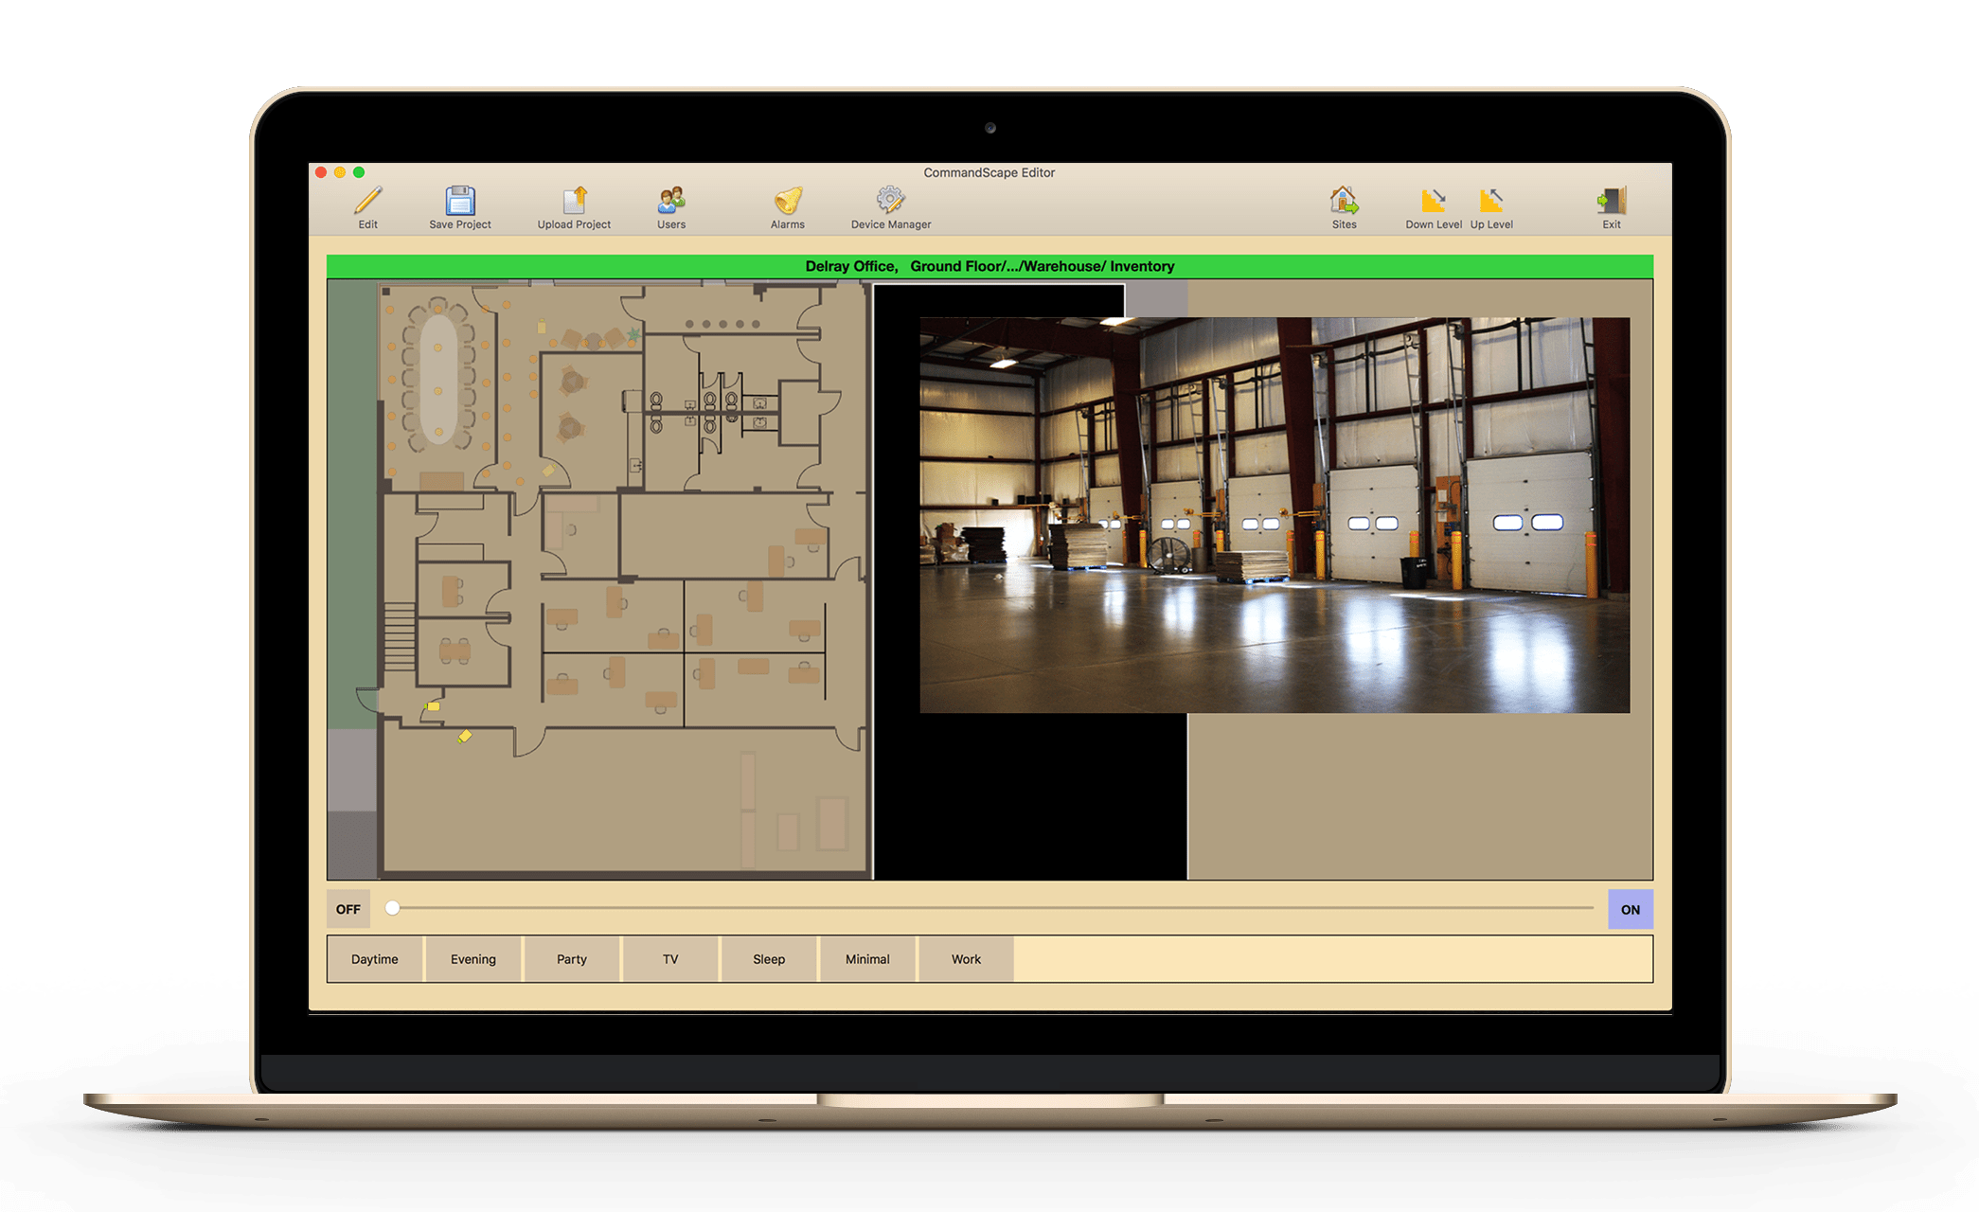
Task: Open the Users icon
Action: (x=671, y=201)
